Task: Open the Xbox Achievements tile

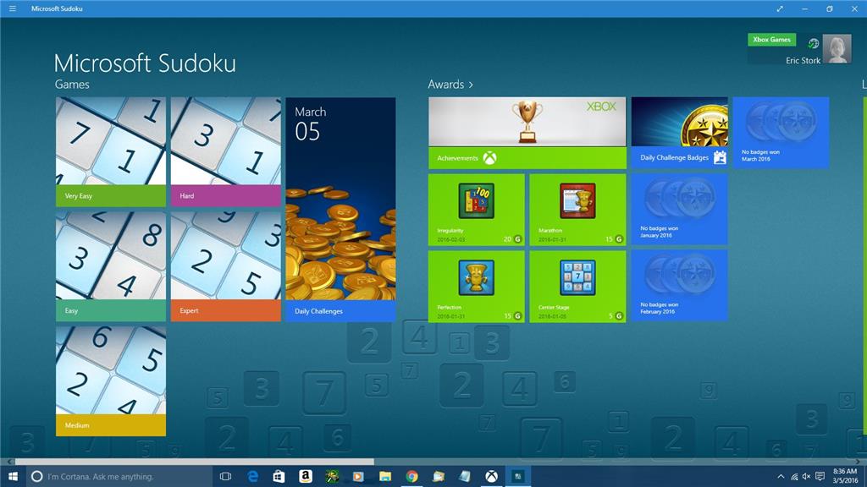Action: 527,133
